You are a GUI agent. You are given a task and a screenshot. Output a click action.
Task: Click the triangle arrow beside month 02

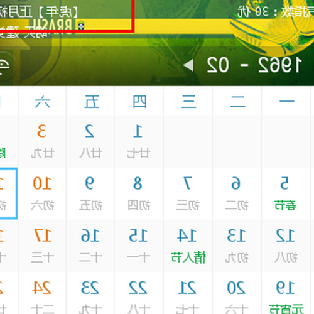tap(188, 65)
